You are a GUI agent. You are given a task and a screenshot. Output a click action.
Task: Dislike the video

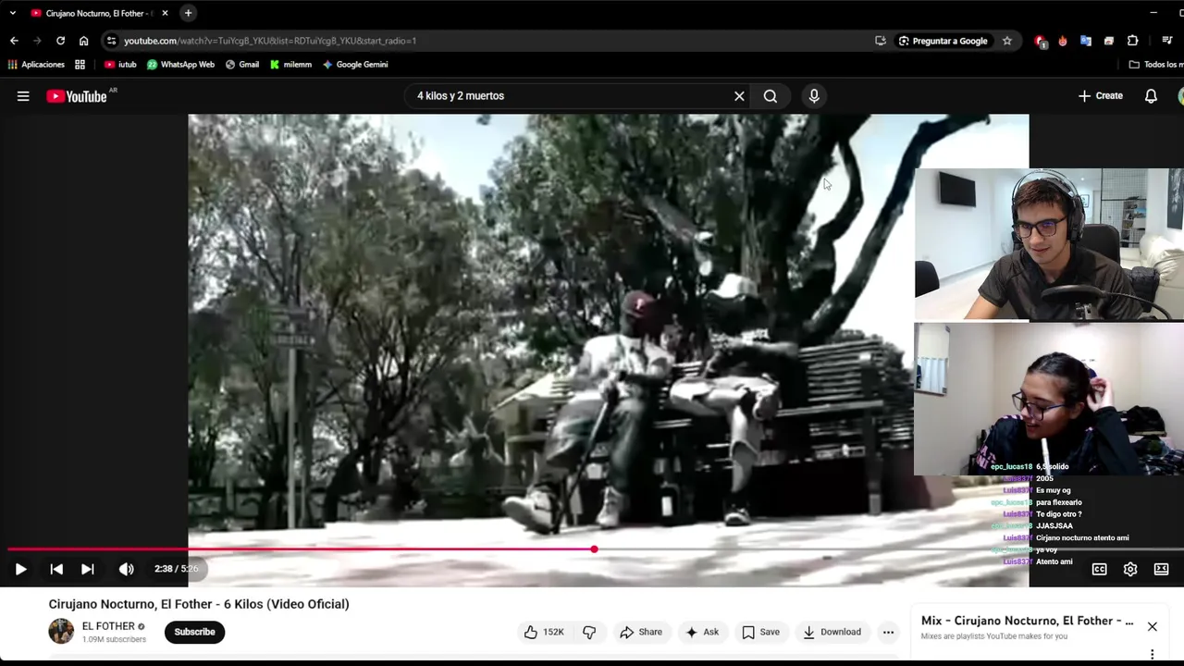coord(589,632)
